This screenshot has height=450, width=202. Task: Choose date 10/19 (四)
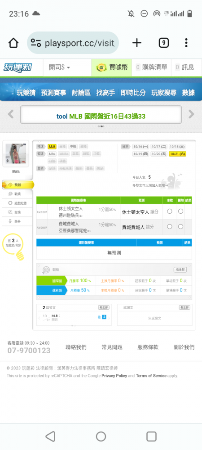coord(141,154)
